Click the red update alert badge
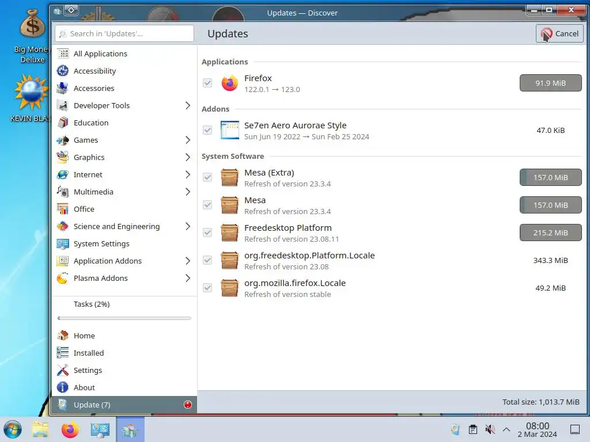 click(188, 405)
